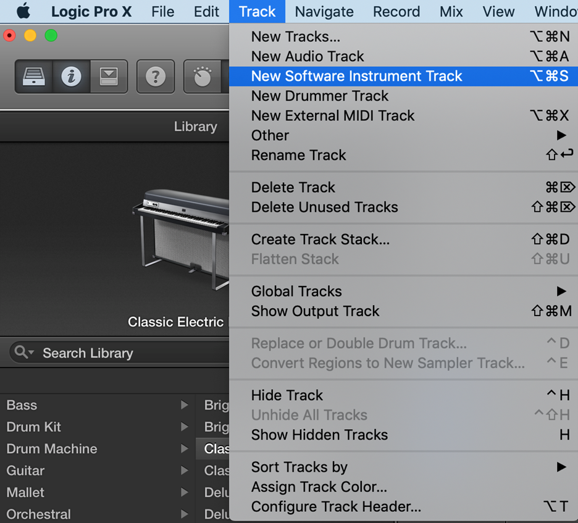Choose New Audio Track
Image resolution: width=578 pixels, height=523 pixels.
coord(404,56)
